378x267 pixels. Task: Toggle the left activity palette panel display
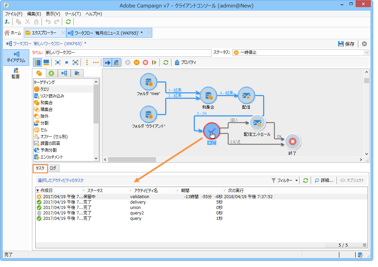point(38,62)
